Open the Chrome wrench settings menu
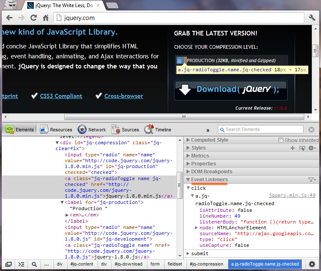Screen dimensions: 321x271 (x=312, y=18)
